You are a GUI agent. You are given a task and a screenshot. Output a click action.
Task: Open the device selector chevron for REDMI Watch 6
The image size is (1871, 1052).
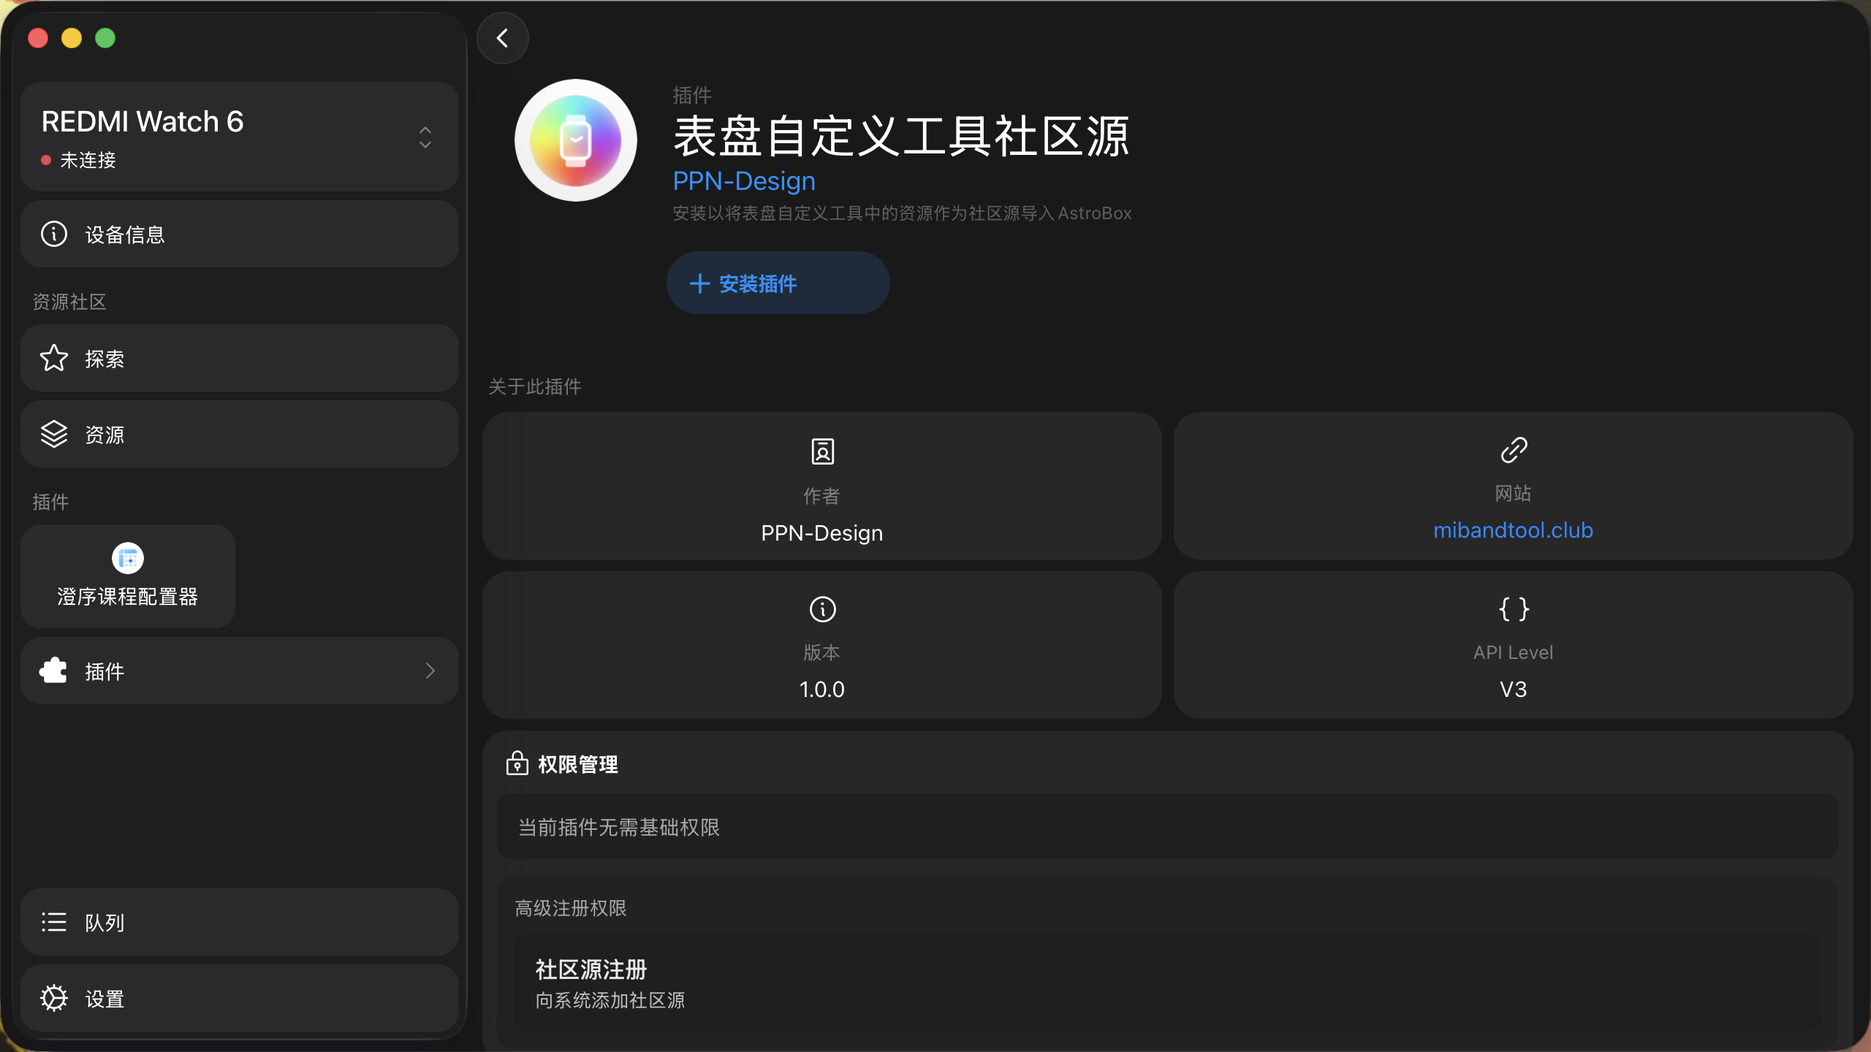(425, 137)
